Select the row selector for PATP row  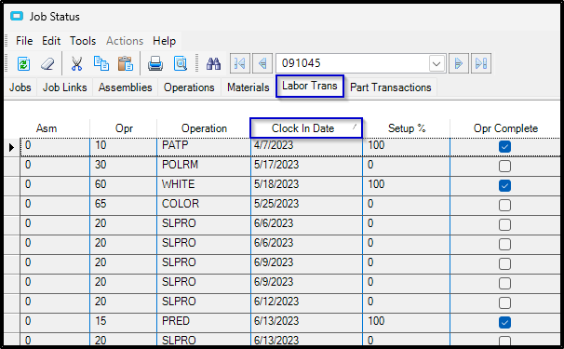click(x=12, y=147)
